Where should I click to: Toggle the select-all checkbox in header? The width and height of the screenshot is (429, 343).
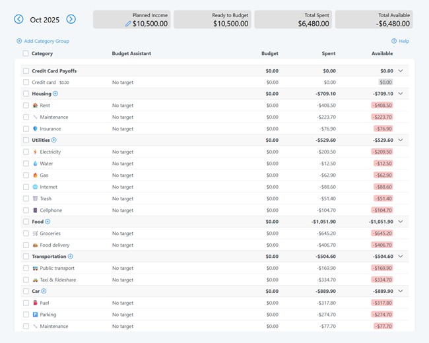click(x=26, y=53)
